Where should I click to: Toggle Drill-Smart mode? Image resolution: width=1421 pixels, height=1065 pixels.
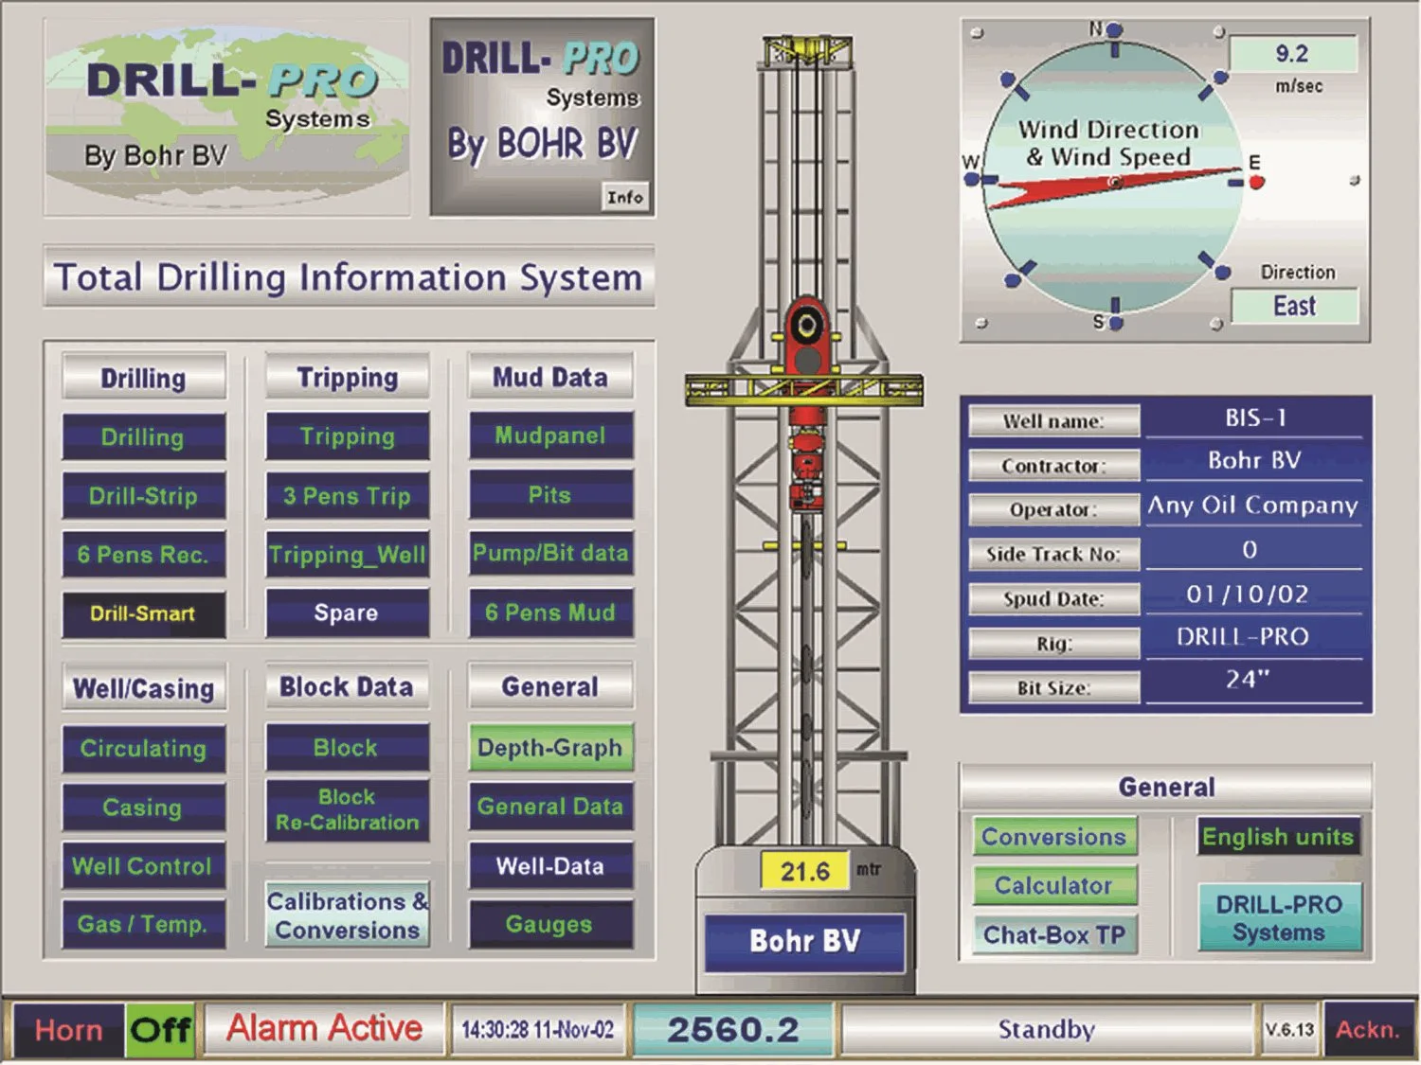[143, 613]
